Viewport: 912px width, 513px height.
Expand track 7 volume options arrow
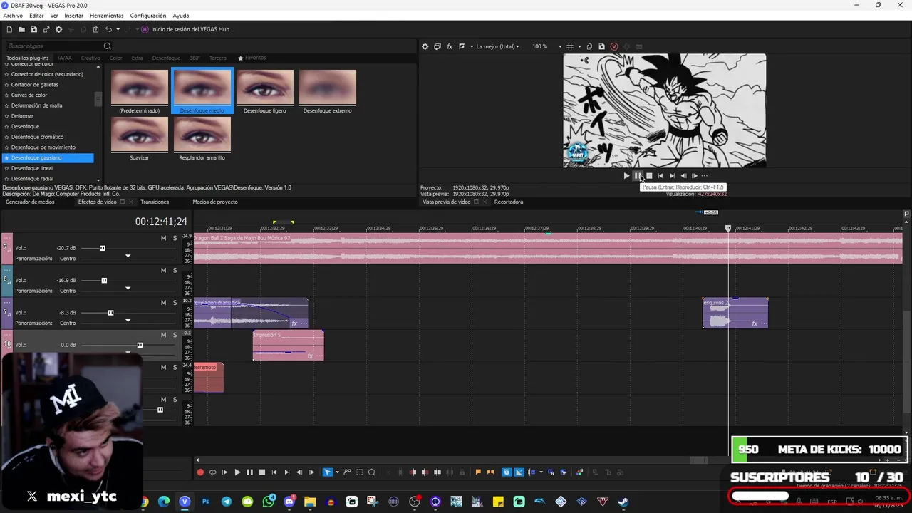point(128,256)
